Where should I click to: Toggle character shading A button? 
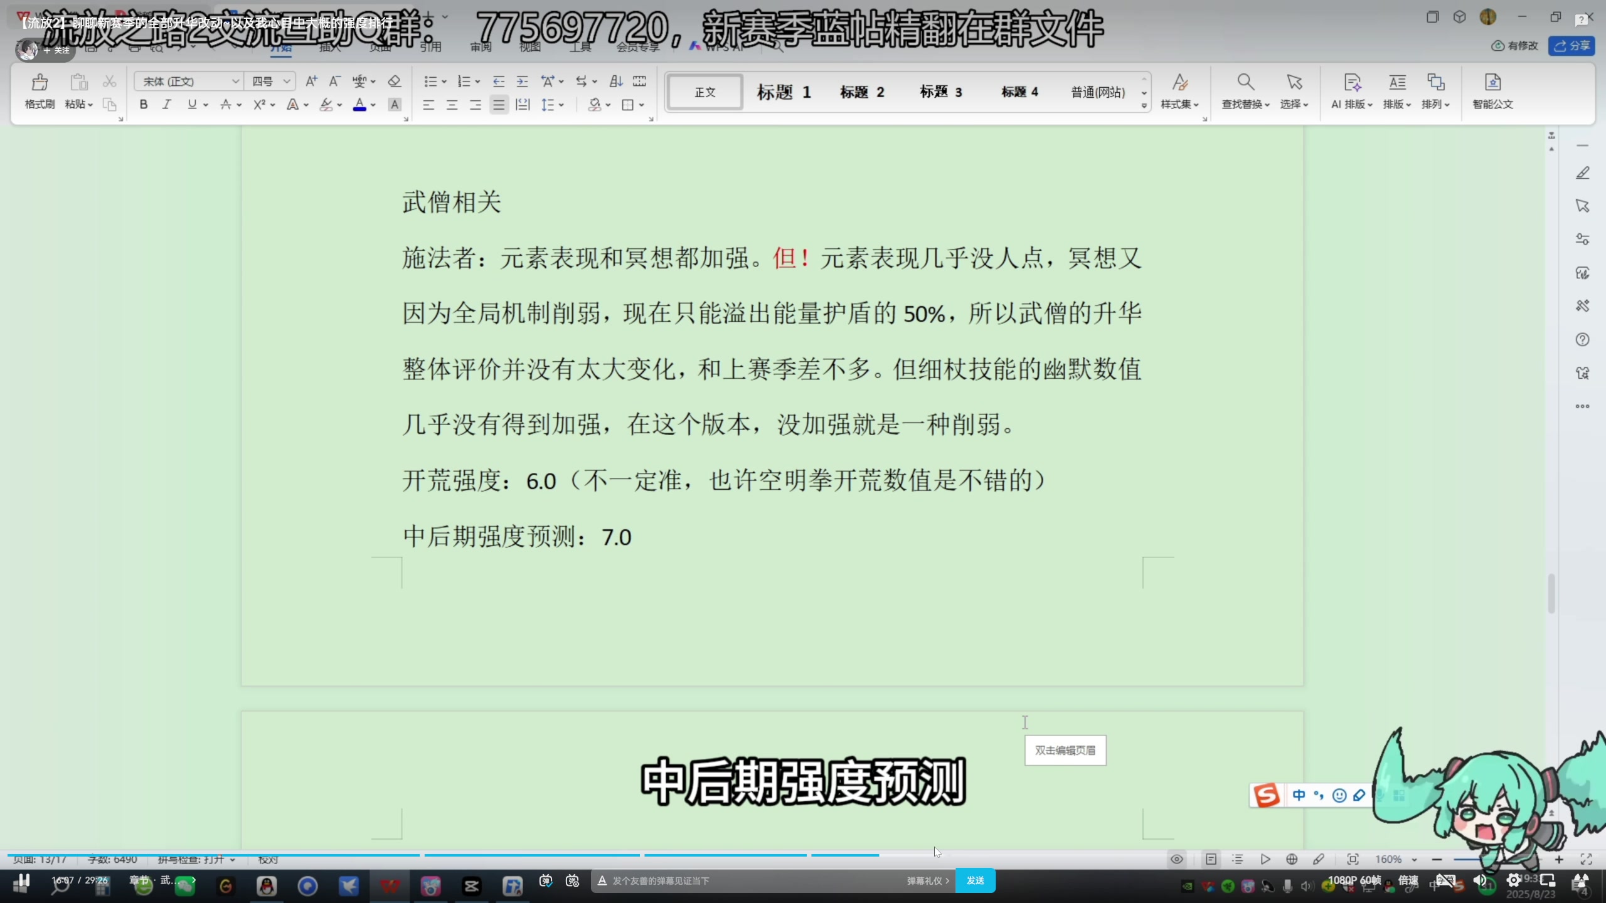(x=395, y=105)
